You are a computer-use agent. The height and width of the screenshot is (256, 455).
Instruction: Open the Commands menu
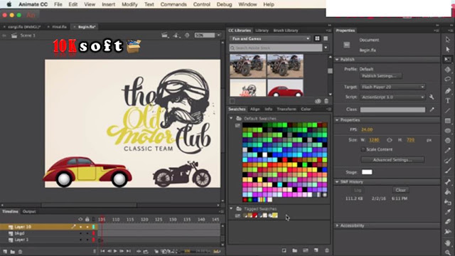pos(173,4)
